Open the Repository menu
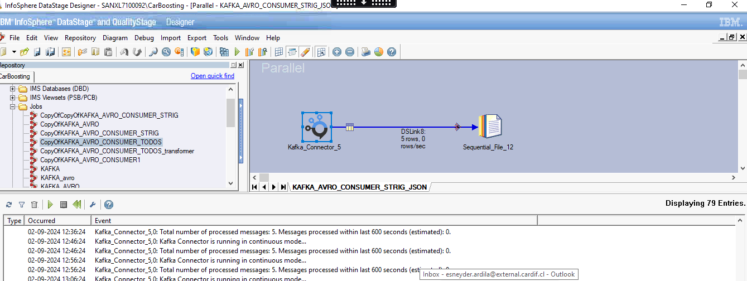 [80, 38]
